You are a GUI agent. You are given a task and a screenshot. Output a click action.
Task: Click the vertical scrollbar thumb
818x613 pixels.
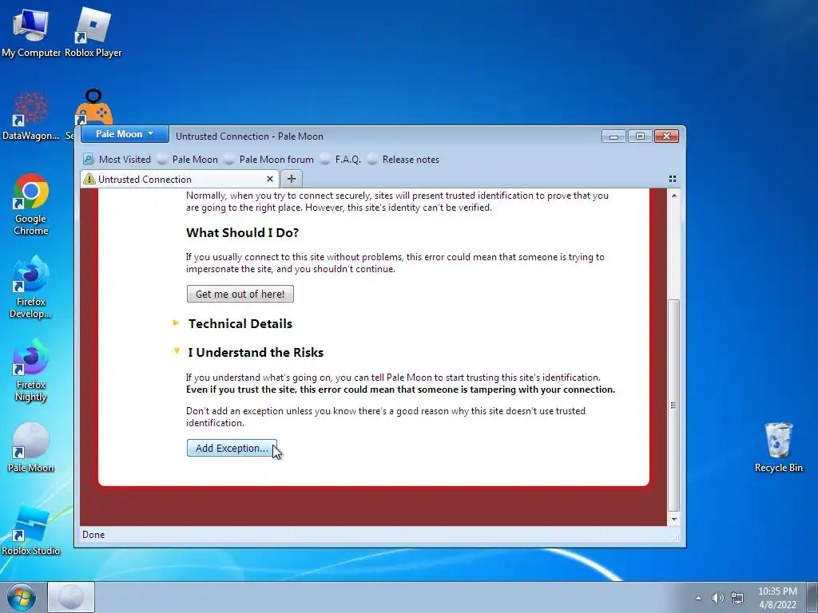click(x=674, y=405)
